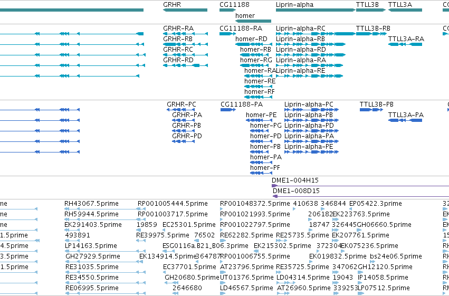This screenshot has width=449, height=296.
Task: Click the Liprin-alpha-RB transcript
Action: [311, 44]
